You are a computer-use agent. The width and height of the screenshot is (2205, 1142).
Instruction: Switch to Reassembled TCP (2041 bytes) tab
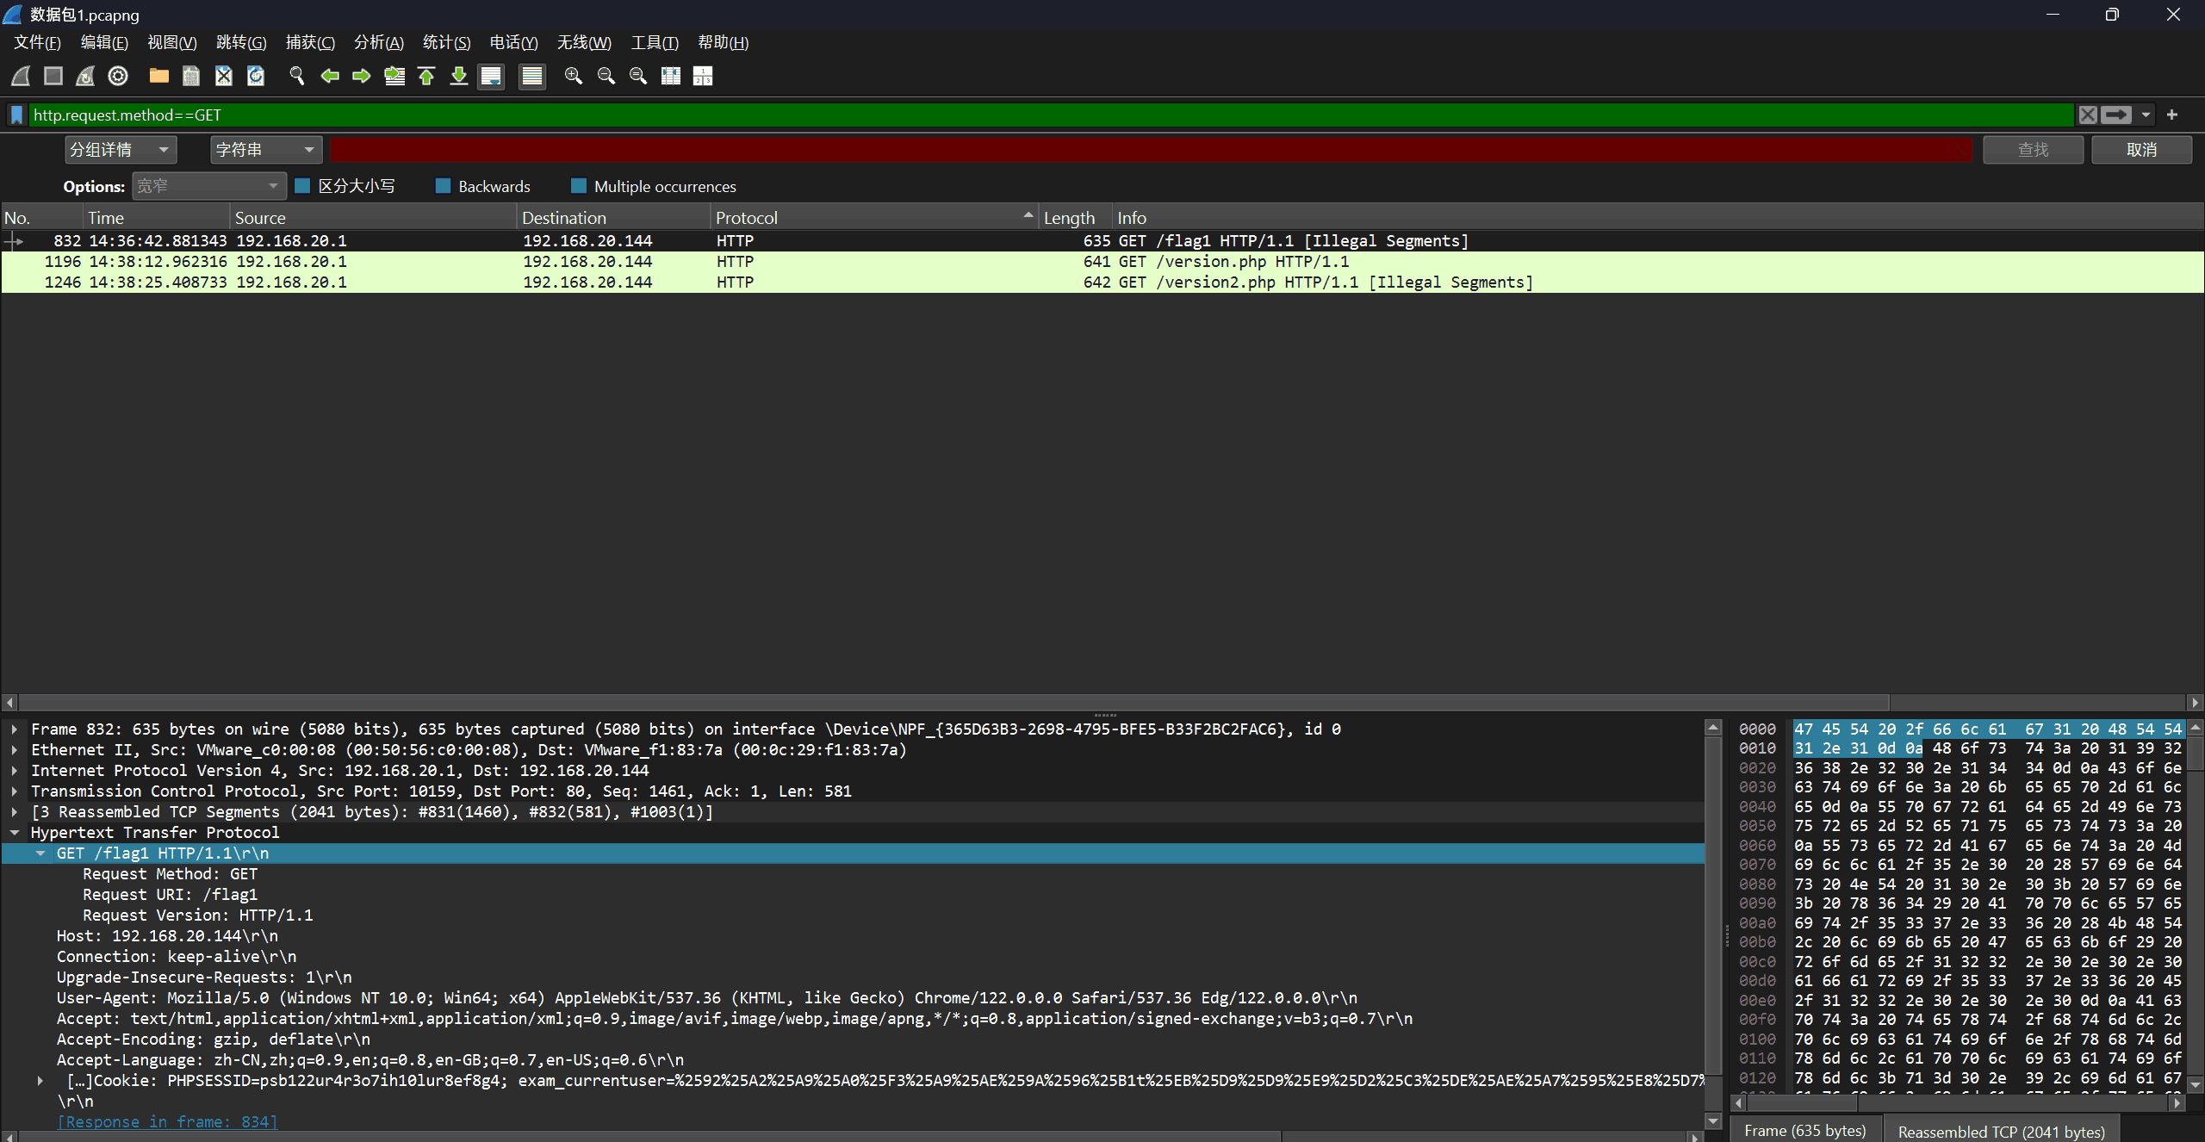click(2000, 1131)
